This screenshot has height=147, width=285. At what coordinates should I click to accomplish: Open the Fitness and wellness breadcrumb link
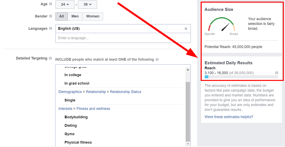tap(93, 109)
